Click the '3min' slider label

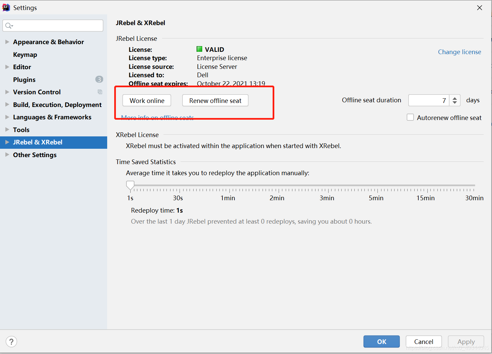click(x=327, y=198)
